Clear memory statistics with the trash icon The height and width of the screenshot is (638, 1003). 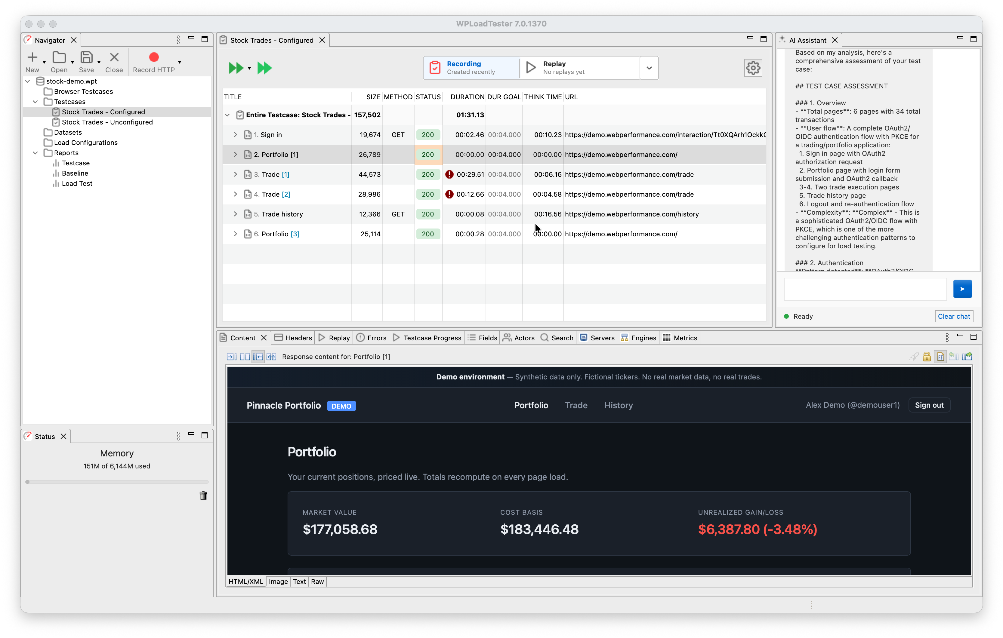(x=203, y=496)
